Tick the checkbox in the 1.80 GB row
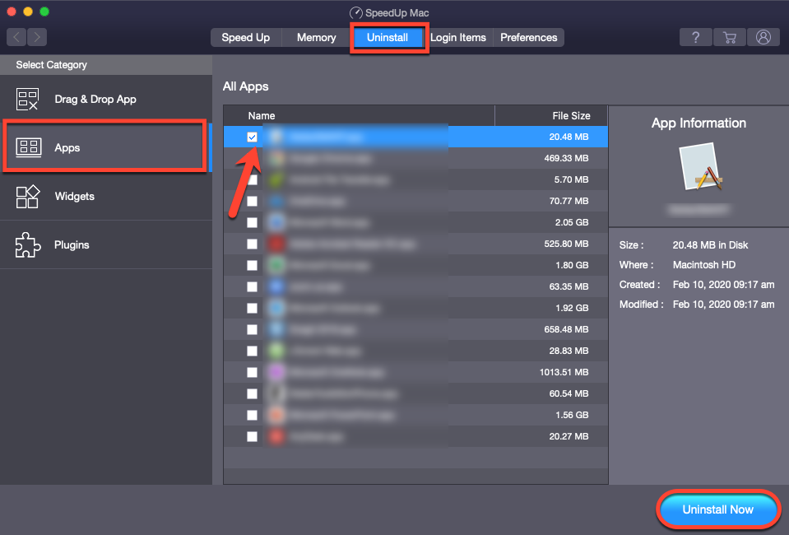Image resolution: width=789 pixels, height=535 pixels. (252, 265)
